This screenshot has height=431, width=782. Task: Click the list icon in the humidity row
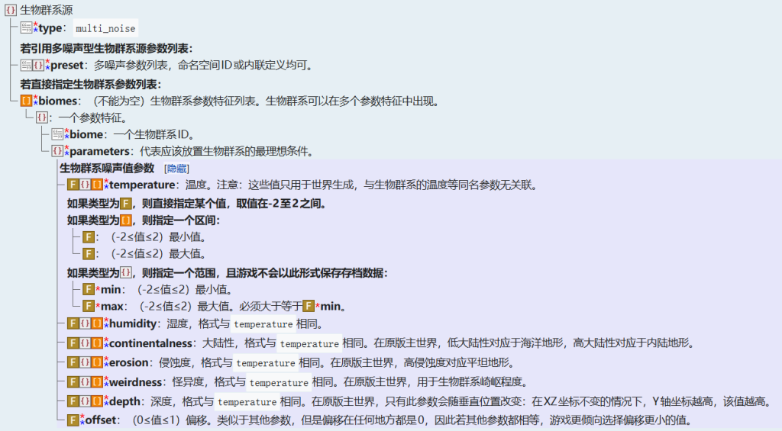click(96, 324)
